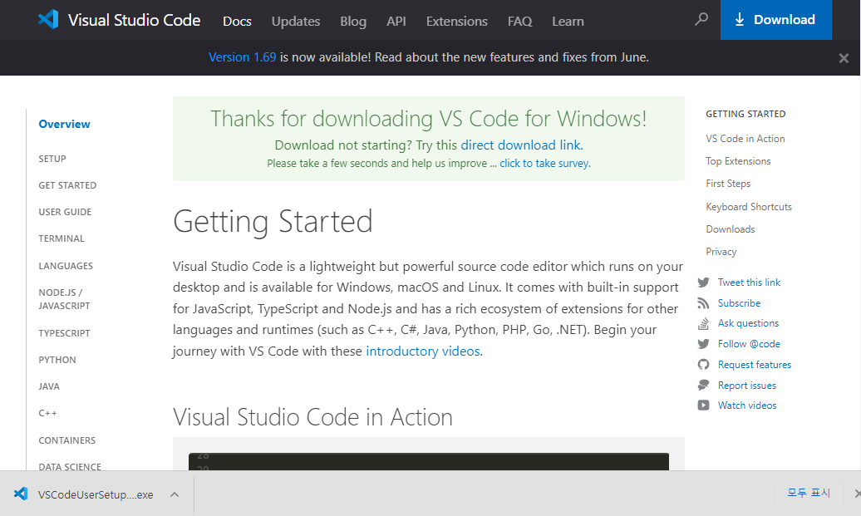
Task: Open the Updates navigation tab
Action: (296, 22)
